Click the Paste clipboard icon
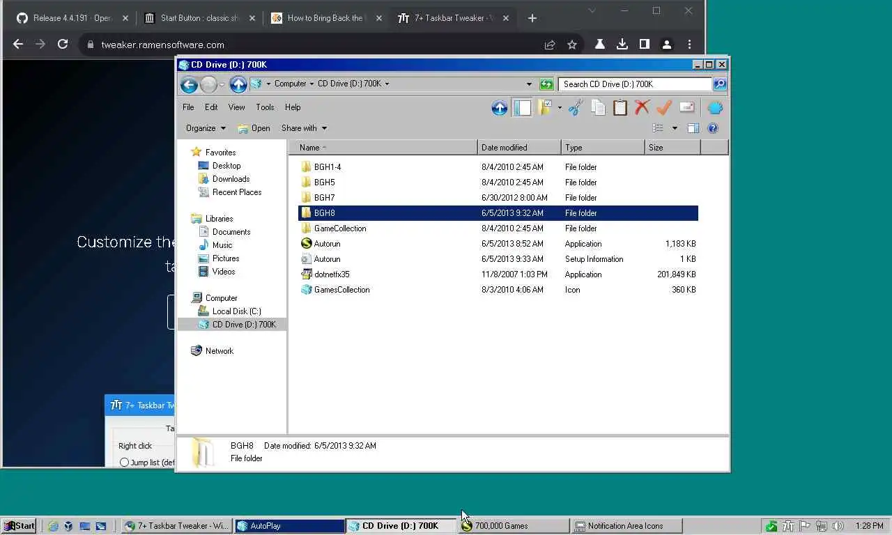The width and height of the screenshot is (892, 535). (x=620, y=107)
